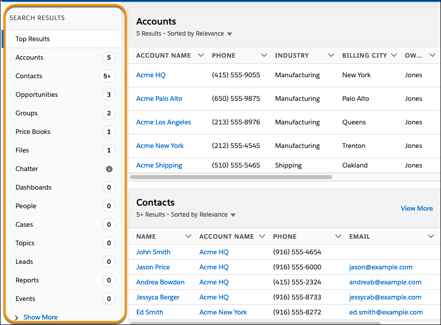Select Opportunities in search results sidebar
This screenshot has width=441, height=325.
(37, 94)
